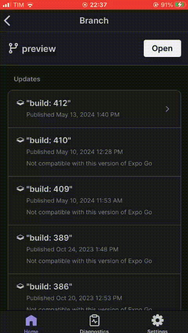Click the branch icon beside preview
Screen dimensions: 188x333
pyautogui.click(x=13, y=48)
